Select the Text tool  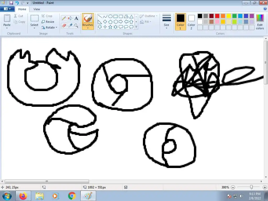[76, 18]
